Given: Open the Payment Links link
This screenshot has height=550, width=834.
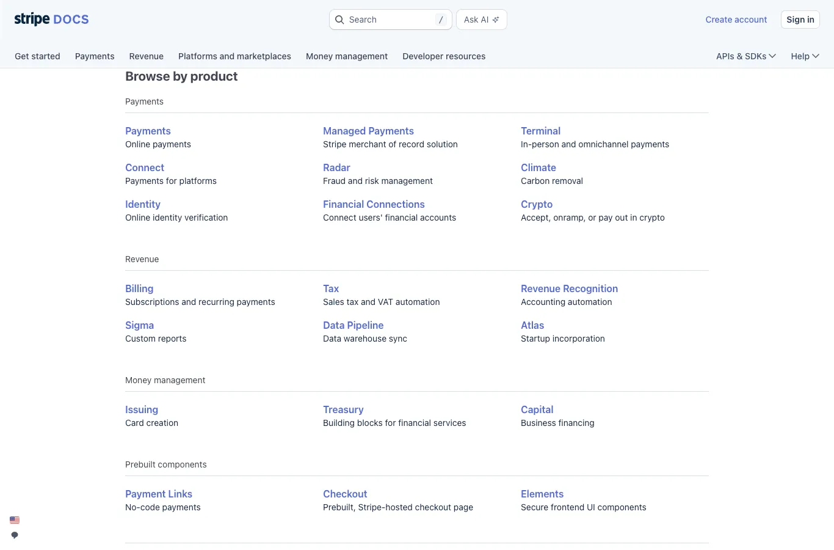Looking at the screenshot, I should tap(159, 494).
